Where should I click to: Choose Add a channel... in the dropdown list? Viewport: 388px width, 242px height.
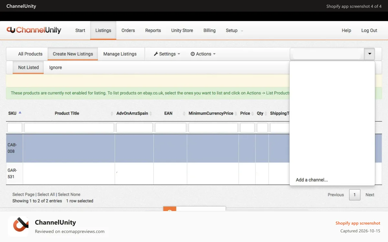click(x=312, y=180)
